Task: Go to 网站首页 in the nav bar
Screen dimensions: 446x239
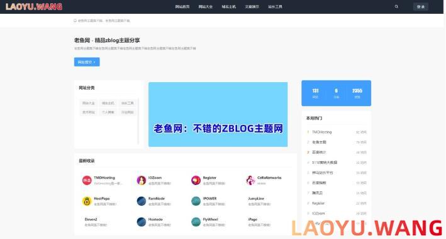Action: [x=182, y=7]
